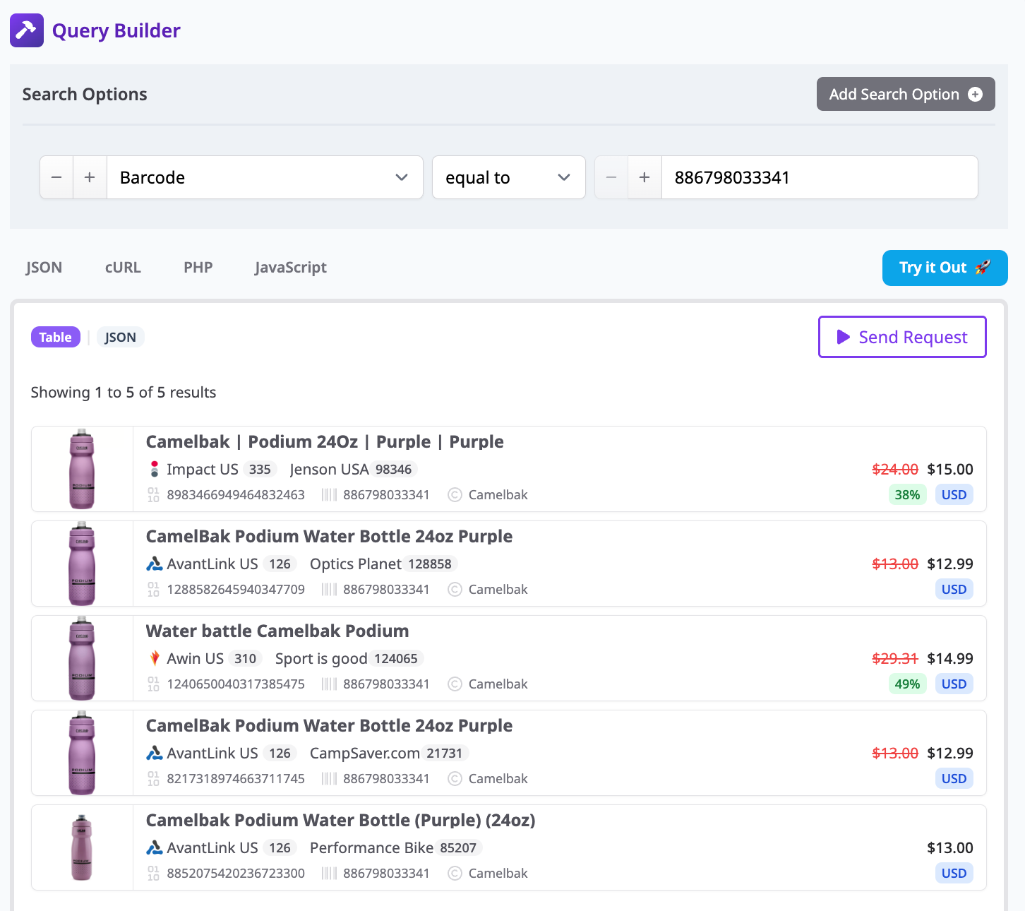
Task: Open the Barcode field dropdown
Action: click(265, 177)
